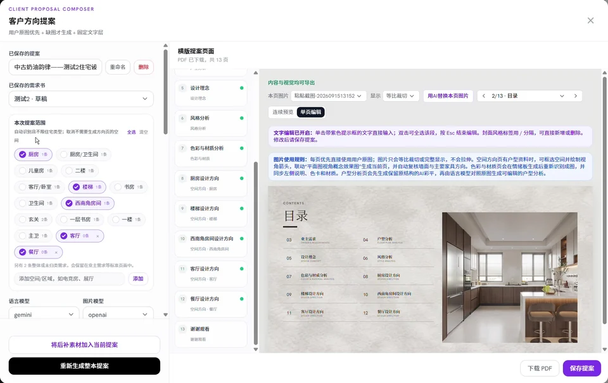Click the page list scrollbar thumb
Screen dimensions: 608x383
(255, 253)
